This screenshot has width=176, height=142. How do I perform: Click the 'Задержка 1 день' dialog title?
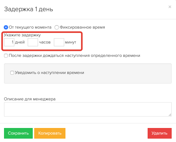29,9
